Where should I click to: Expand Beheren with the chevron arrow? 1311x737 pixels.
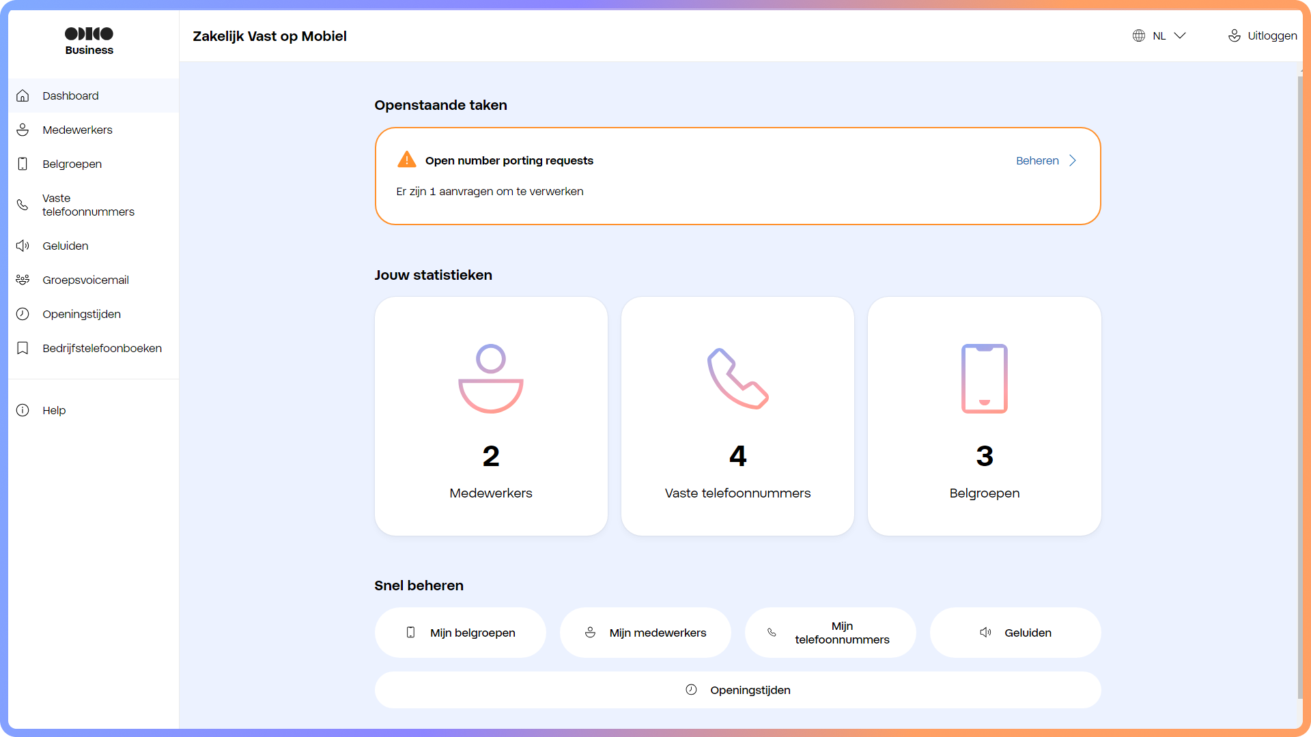pyautogui.click(x=1073, y=160)
